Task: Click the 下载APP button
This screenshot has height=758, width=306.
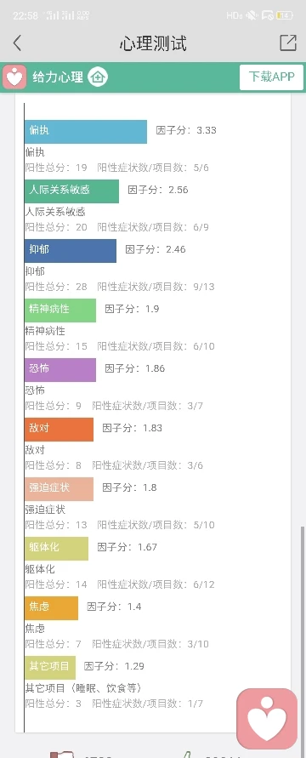Action: tap(272, 77)
